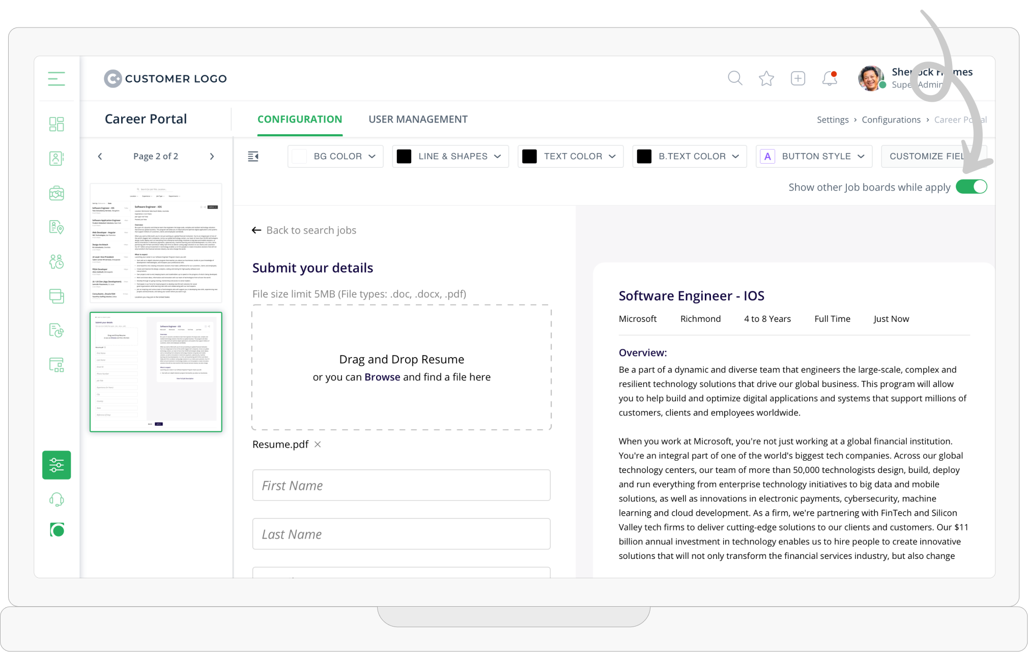Click the hamburger menu icon in sidebar
The image size is (1028, 652).
[x=56, y=79]
